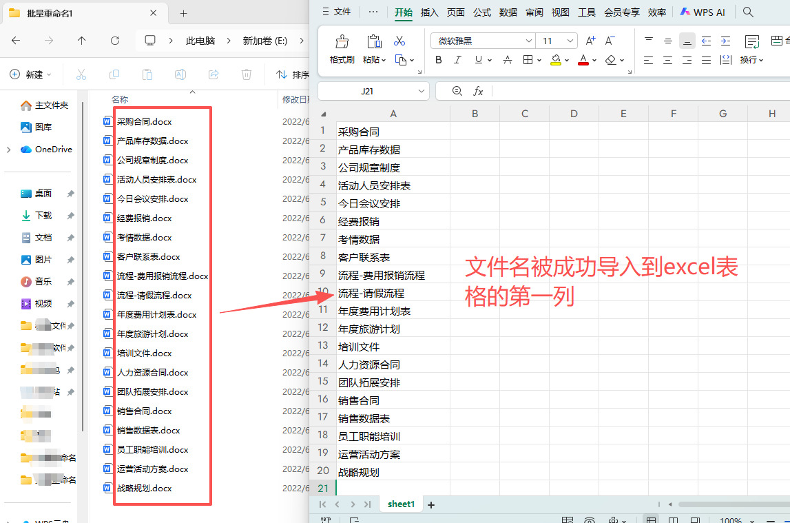This screenshot has height=523, width=790.
Task: Increase font size with A+ icon
Action: pyautogui.click(x=590, y=41)
